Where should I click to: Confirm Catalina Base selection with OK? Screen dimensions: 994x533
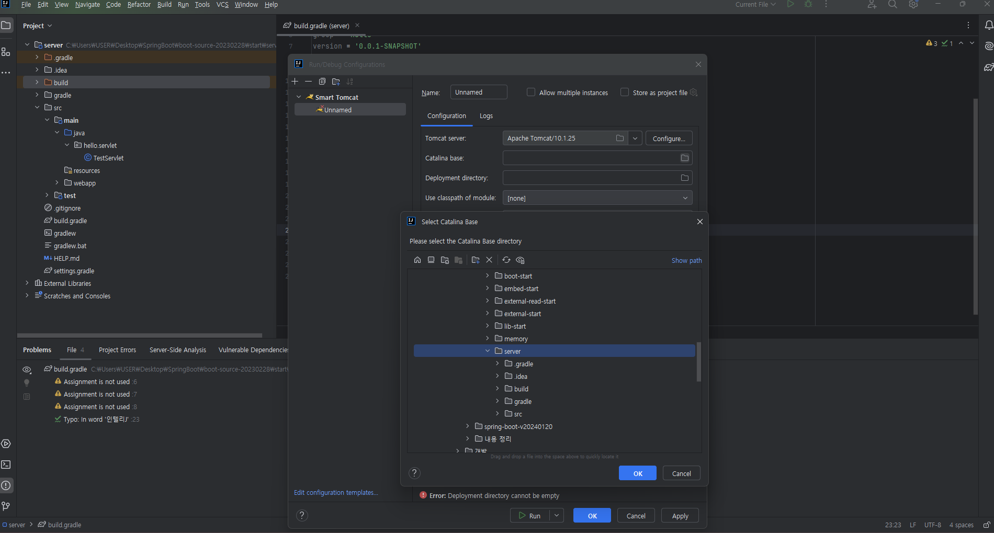pos(638,473)
